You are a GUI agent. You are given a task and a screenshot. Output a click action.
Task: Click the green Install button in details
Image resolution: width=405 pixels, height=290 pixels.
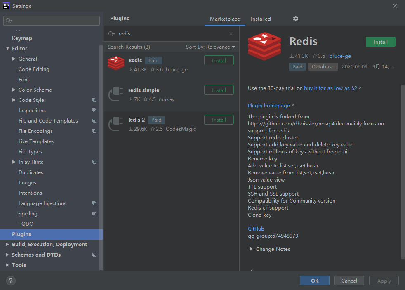[x=381, y=42]
